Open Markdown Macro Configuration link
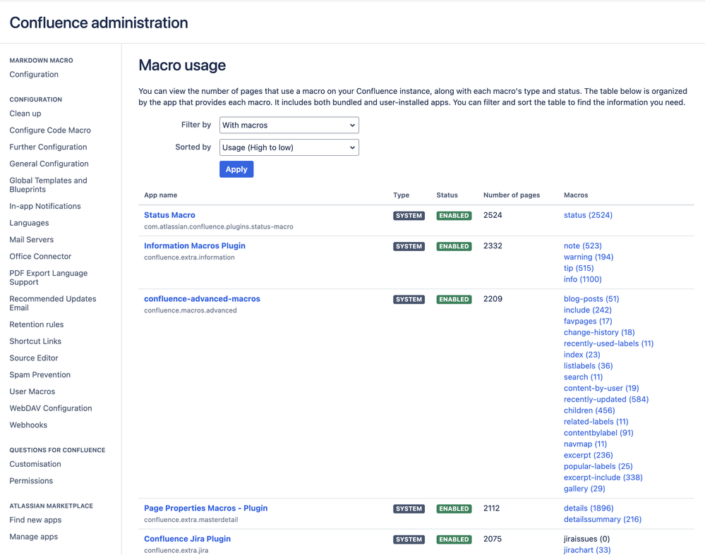This screenshot has width=705, height=555. (34, 74)
